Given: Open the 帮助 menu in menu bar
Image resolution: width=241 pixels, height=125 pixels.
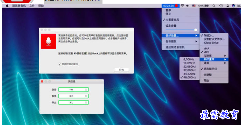Looking at the screenshot, I should [41, 6].
